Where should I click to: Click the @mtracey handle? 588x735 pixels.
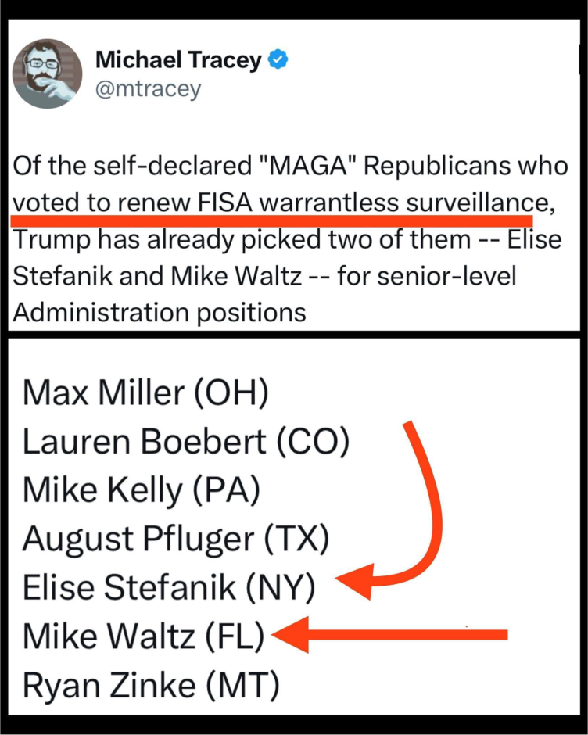(x=148, y=89)
